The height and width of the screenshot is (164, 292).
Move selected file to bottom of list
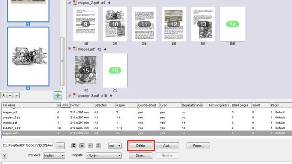click(x=99, y=146)
